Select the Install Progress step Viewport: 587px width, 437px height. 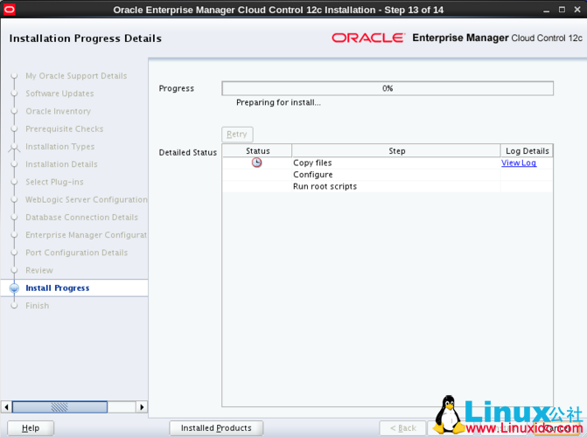[x=57, y=288]
